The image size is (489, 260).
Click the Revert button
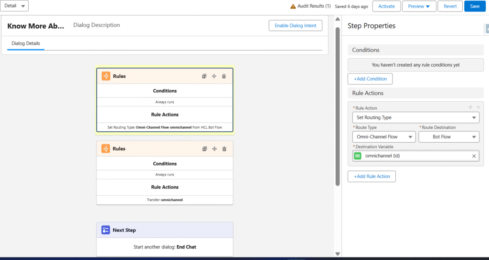(x=450, y=6)
